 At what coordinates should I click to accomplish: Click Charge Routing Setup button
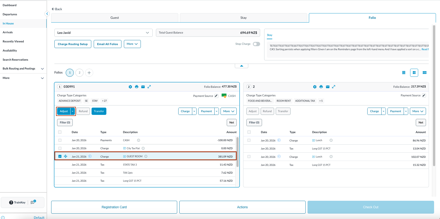click(x=73, y=44)
